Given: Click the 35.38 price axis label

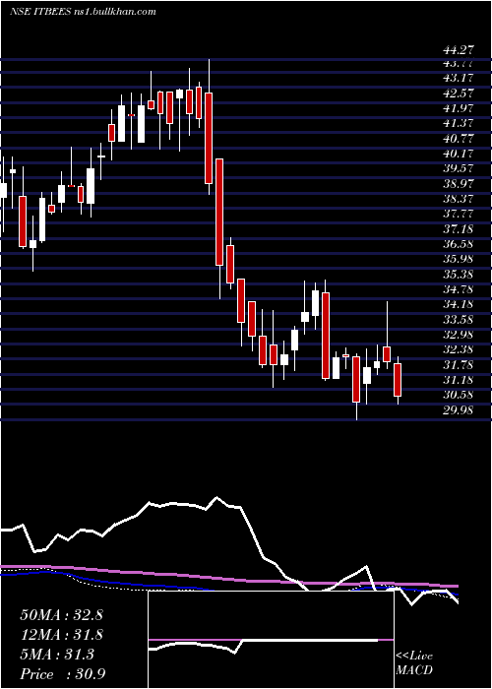Looking at the screenshot, I should [459, 275].
